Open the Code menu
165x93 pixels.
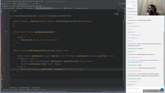[20, 1]
